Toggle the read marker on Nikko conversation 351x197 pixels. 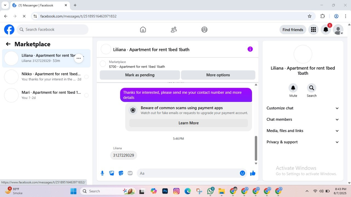86,77
